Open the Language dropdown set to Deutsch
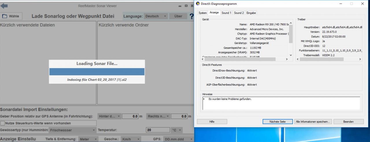The height and width of the screenshot is (142, 370). (156, 16)
